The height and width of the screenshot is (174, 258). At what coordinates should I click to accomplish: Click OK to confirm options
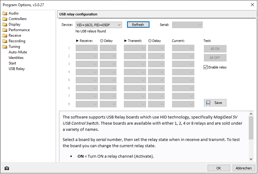point(218,168)
